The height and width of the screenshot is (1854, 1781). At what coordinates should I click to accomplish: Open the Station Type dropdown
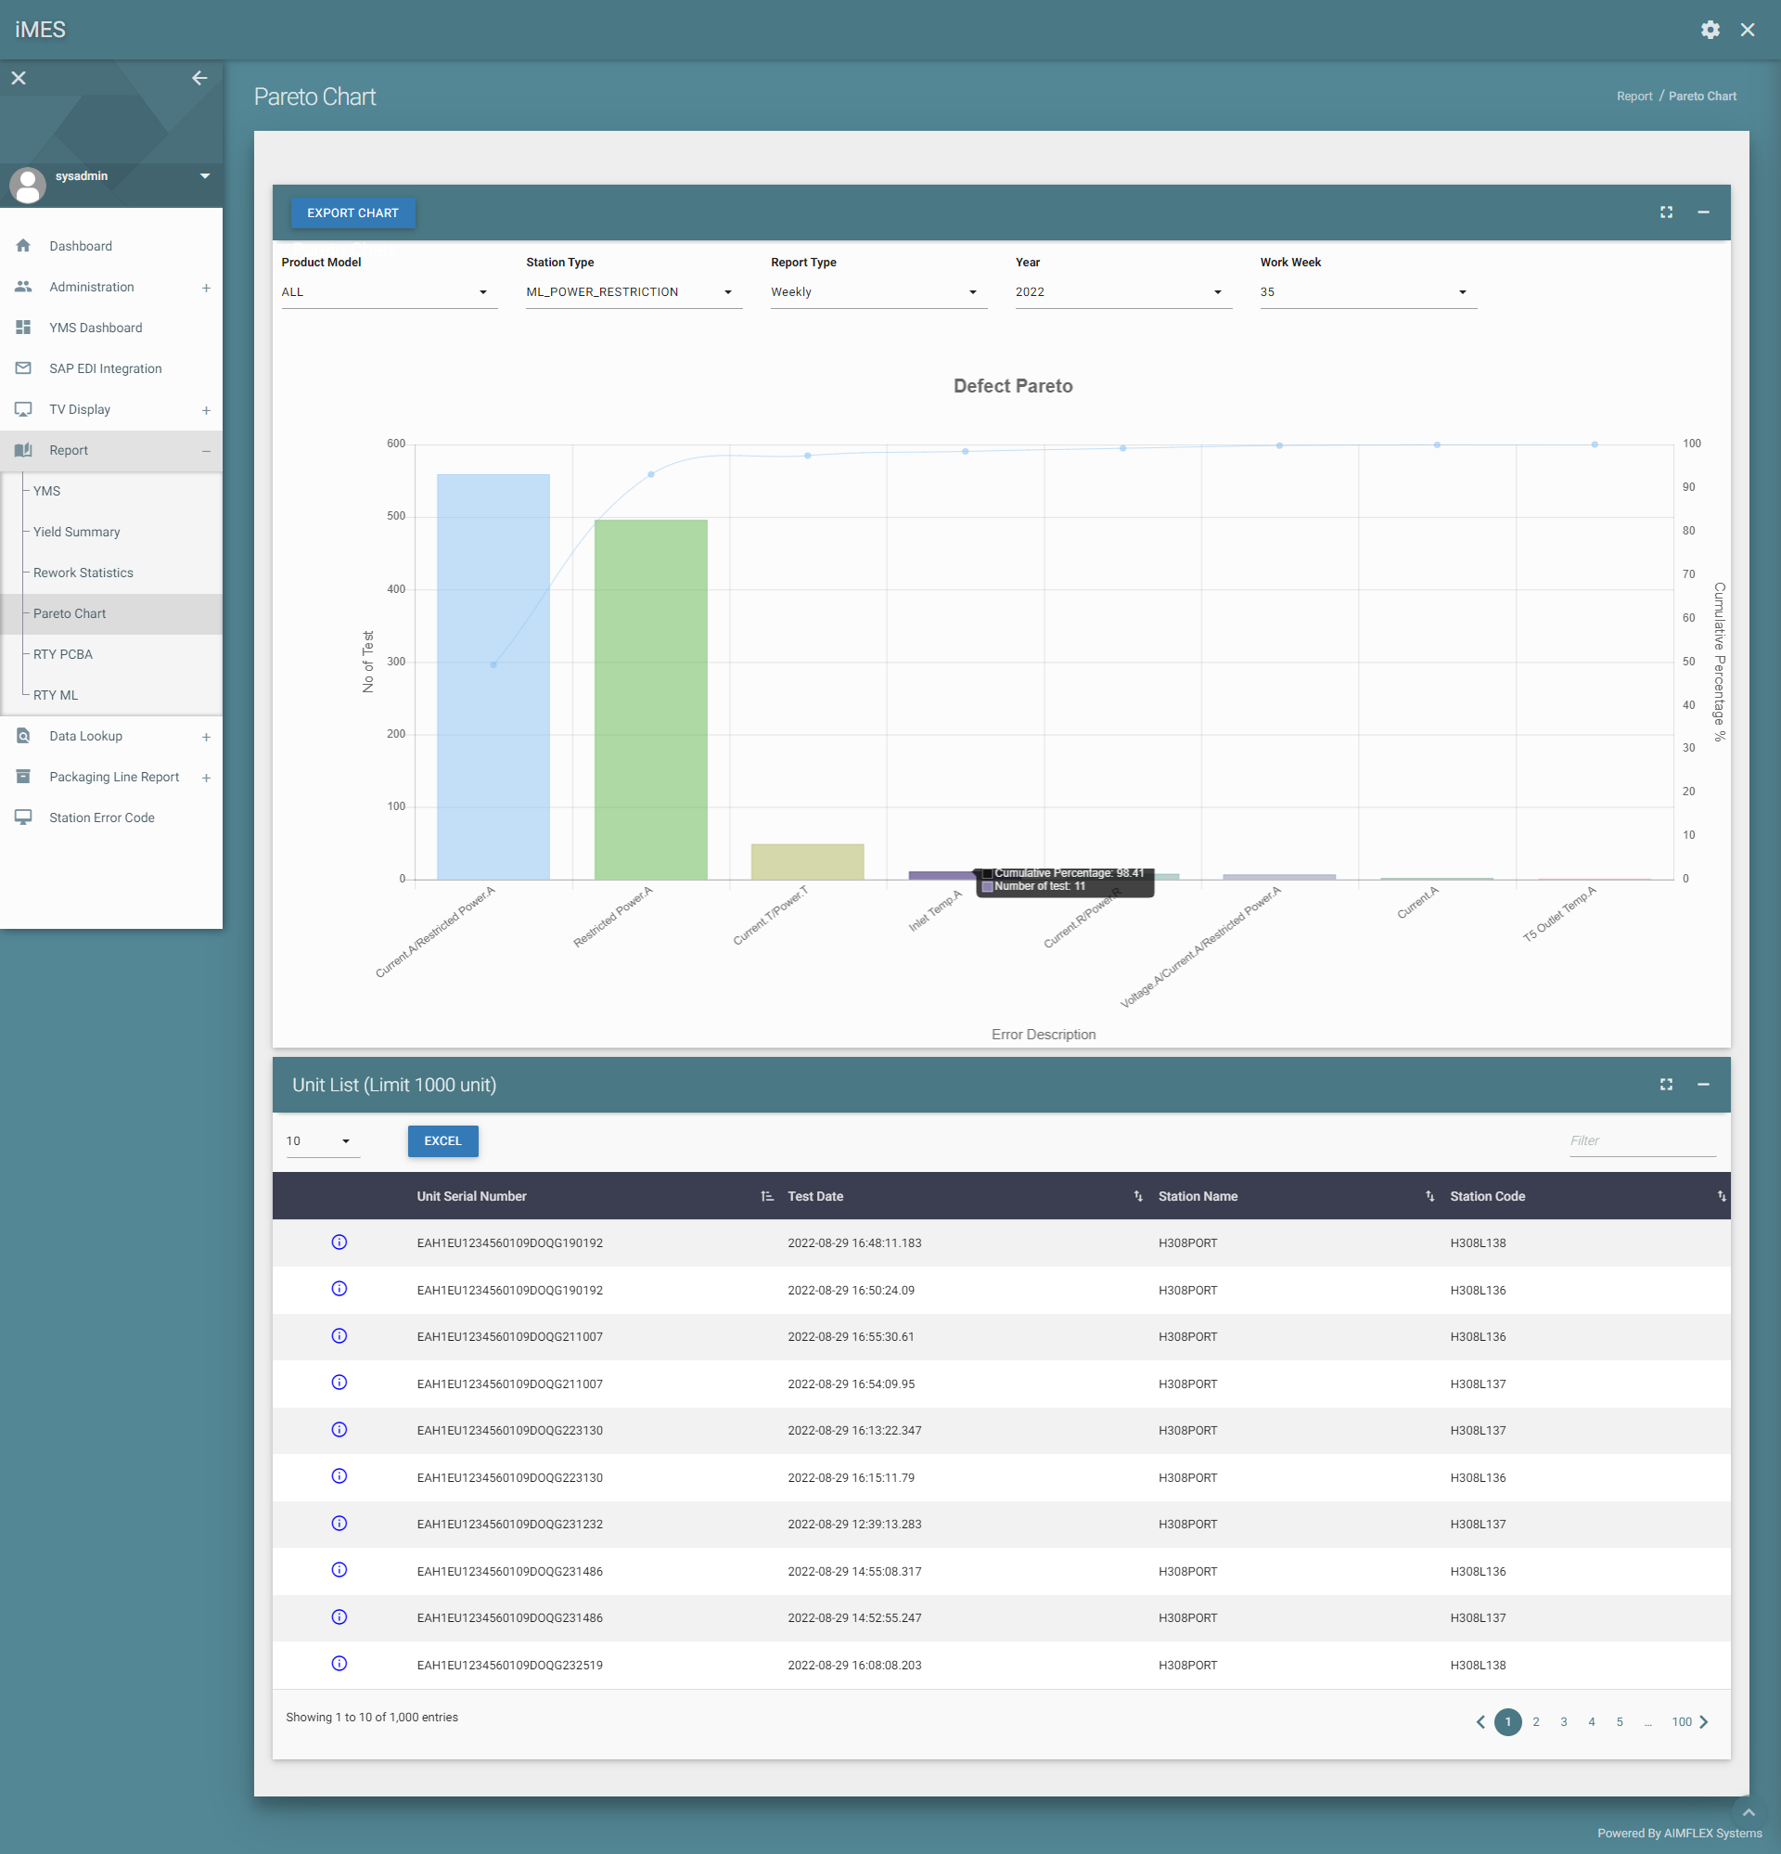633,292
